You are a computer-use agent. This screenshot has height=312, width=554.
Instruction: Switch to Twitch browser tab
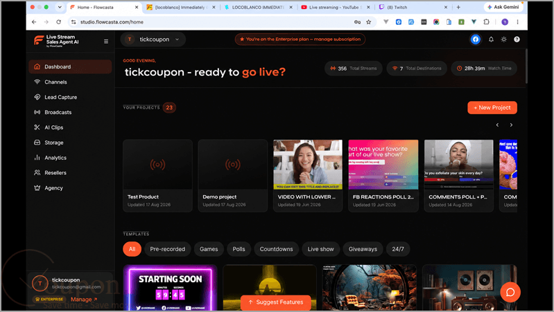click(413, 7)
